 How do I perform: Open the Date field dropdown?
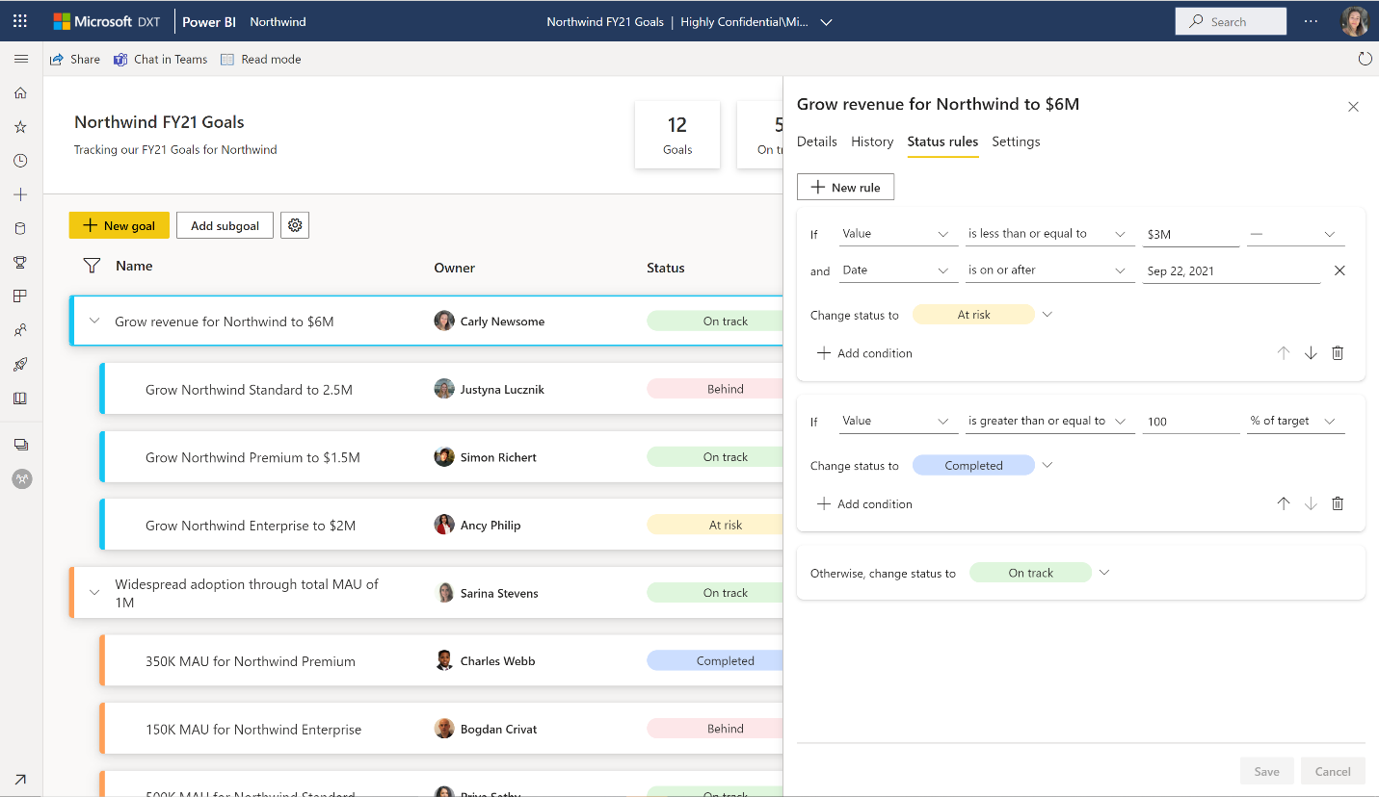pos(898,270)
